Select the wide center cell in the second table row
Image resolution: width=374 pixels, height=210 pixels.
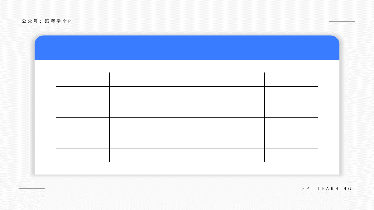tap(187, 102)
